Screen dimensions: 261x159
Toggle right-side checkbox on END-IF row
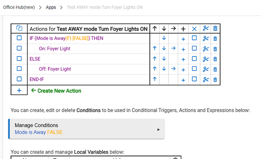tap(194, 79)
